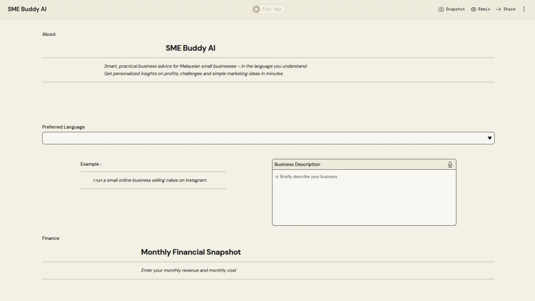This screenshot has height=301, width=535.
Task: Expand the language list using the caret arrow
Action: pos(490,138)
